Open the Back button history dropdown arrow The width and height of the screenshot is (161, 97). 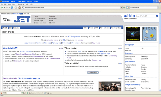click(4, 8)
